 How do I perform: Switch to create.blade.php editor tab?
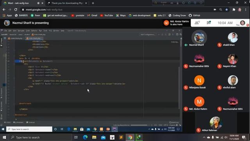tap(16, 38)
